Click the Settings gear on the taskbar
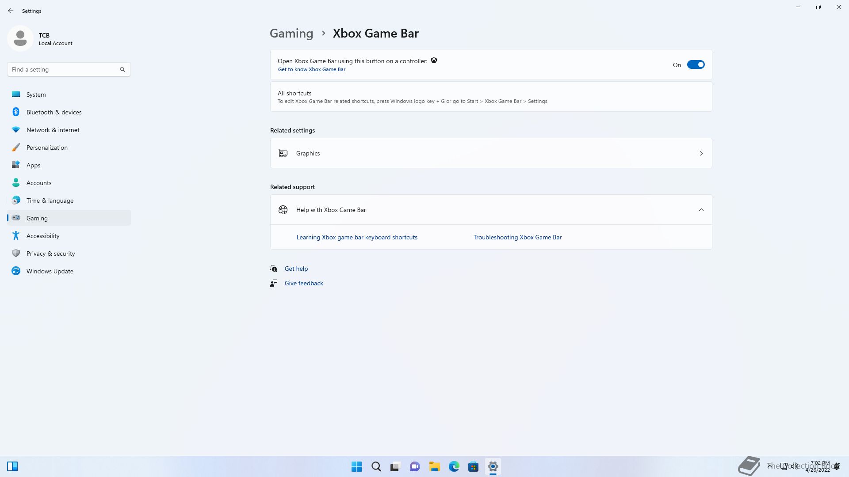The width and height of the screenshot is (849, 477). point(493,466)
